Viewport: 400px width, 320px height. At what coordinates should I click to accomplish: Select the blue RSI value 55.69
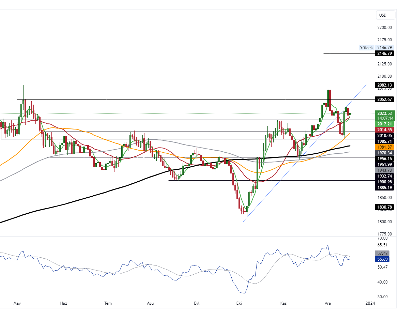[382, 259]
